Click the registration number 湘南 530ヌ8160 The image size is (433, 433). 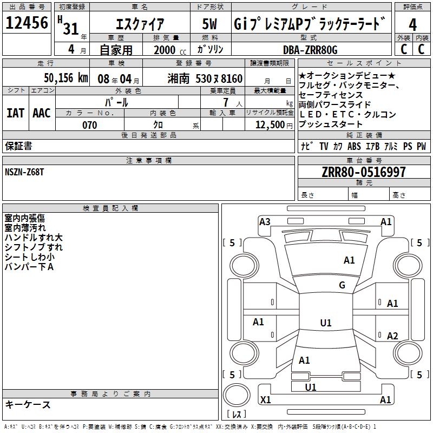(x=205, y=78)
